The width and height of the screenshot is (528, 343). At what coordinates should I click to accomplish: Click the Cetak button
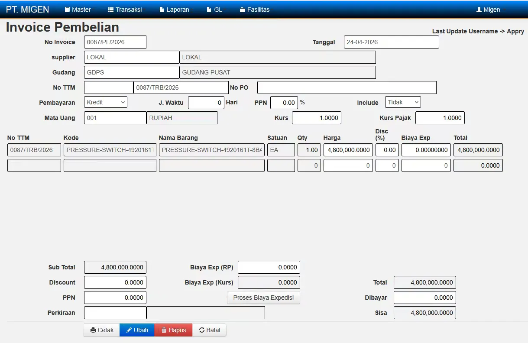point(102,330)
